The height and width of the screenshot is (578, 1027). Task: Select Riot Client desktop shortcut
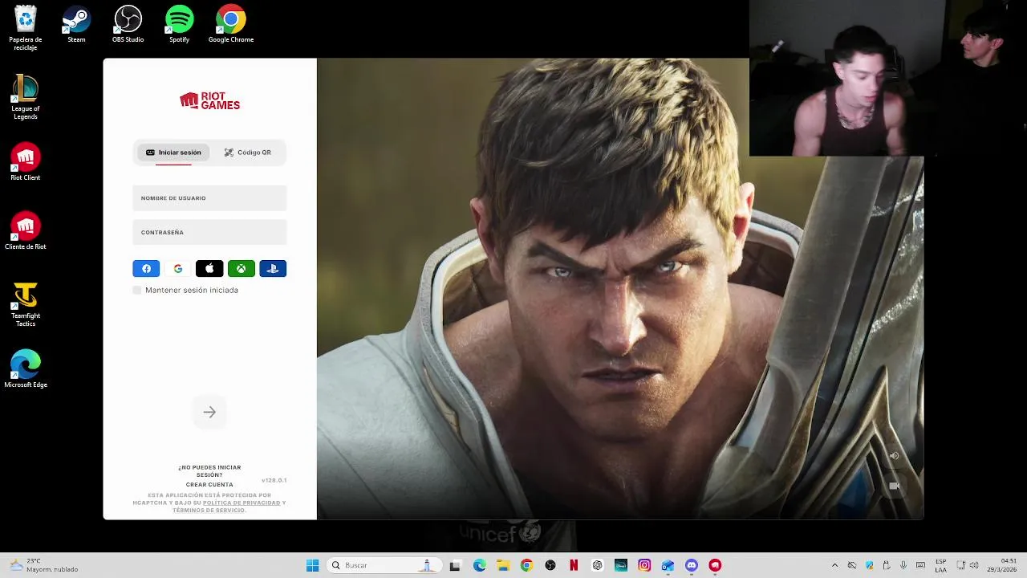point(26,162)
